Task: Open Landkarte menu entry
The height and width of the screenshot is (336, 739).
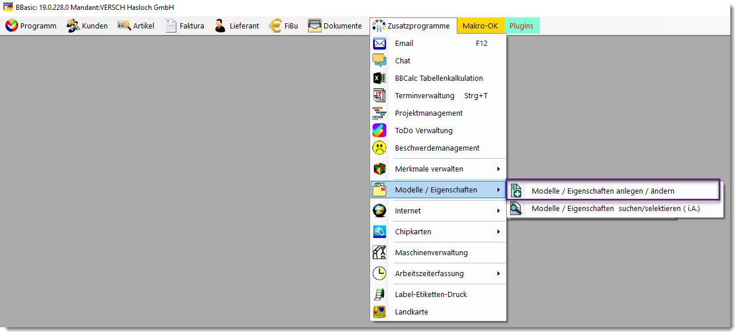Action: (439, 312)
